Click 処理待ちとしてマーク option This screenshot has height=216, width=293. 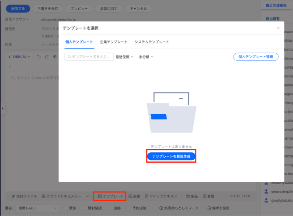179,208
